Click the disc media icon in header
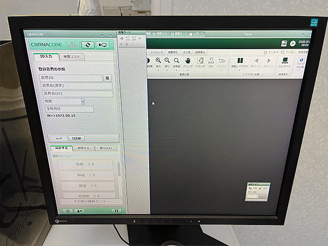Viewport: 328px width, 246px height. click(293, 44)
